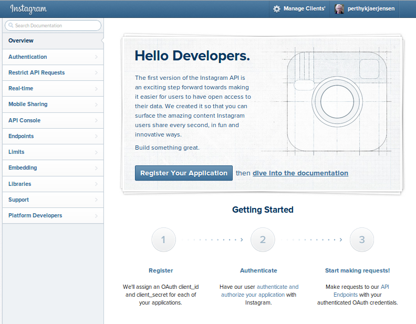Click the gear icon beside Manage Clients
This screenshot has width=416, height=324.
click(x=277, y=9)
